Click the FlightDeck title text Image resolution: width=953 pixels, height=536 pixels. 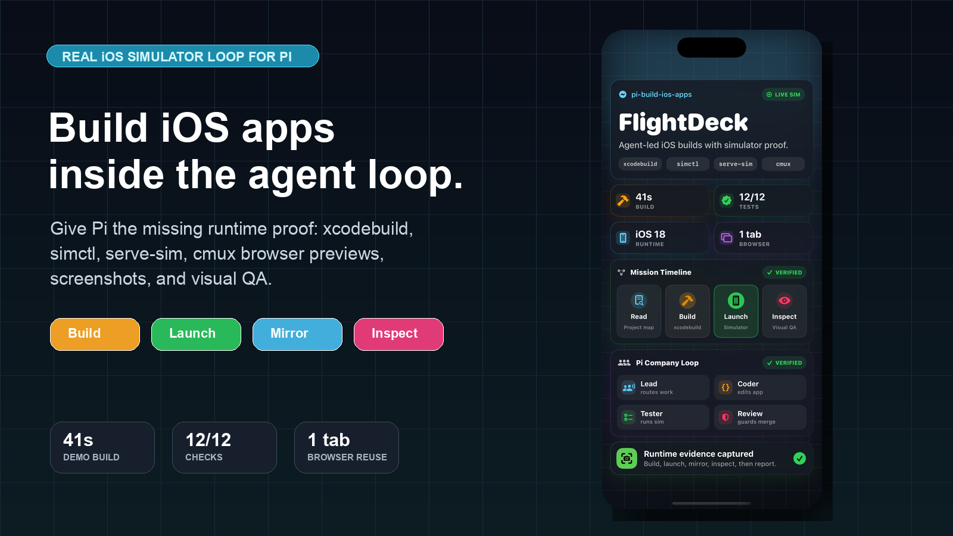point(683,122)
